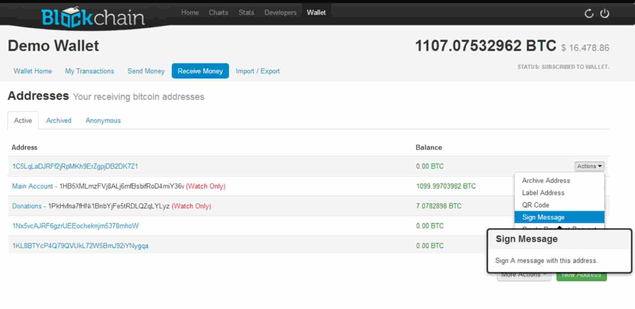The width and height of the screenshot is (635, 309).
Task: Click the Balance column header
Action: 429,147
